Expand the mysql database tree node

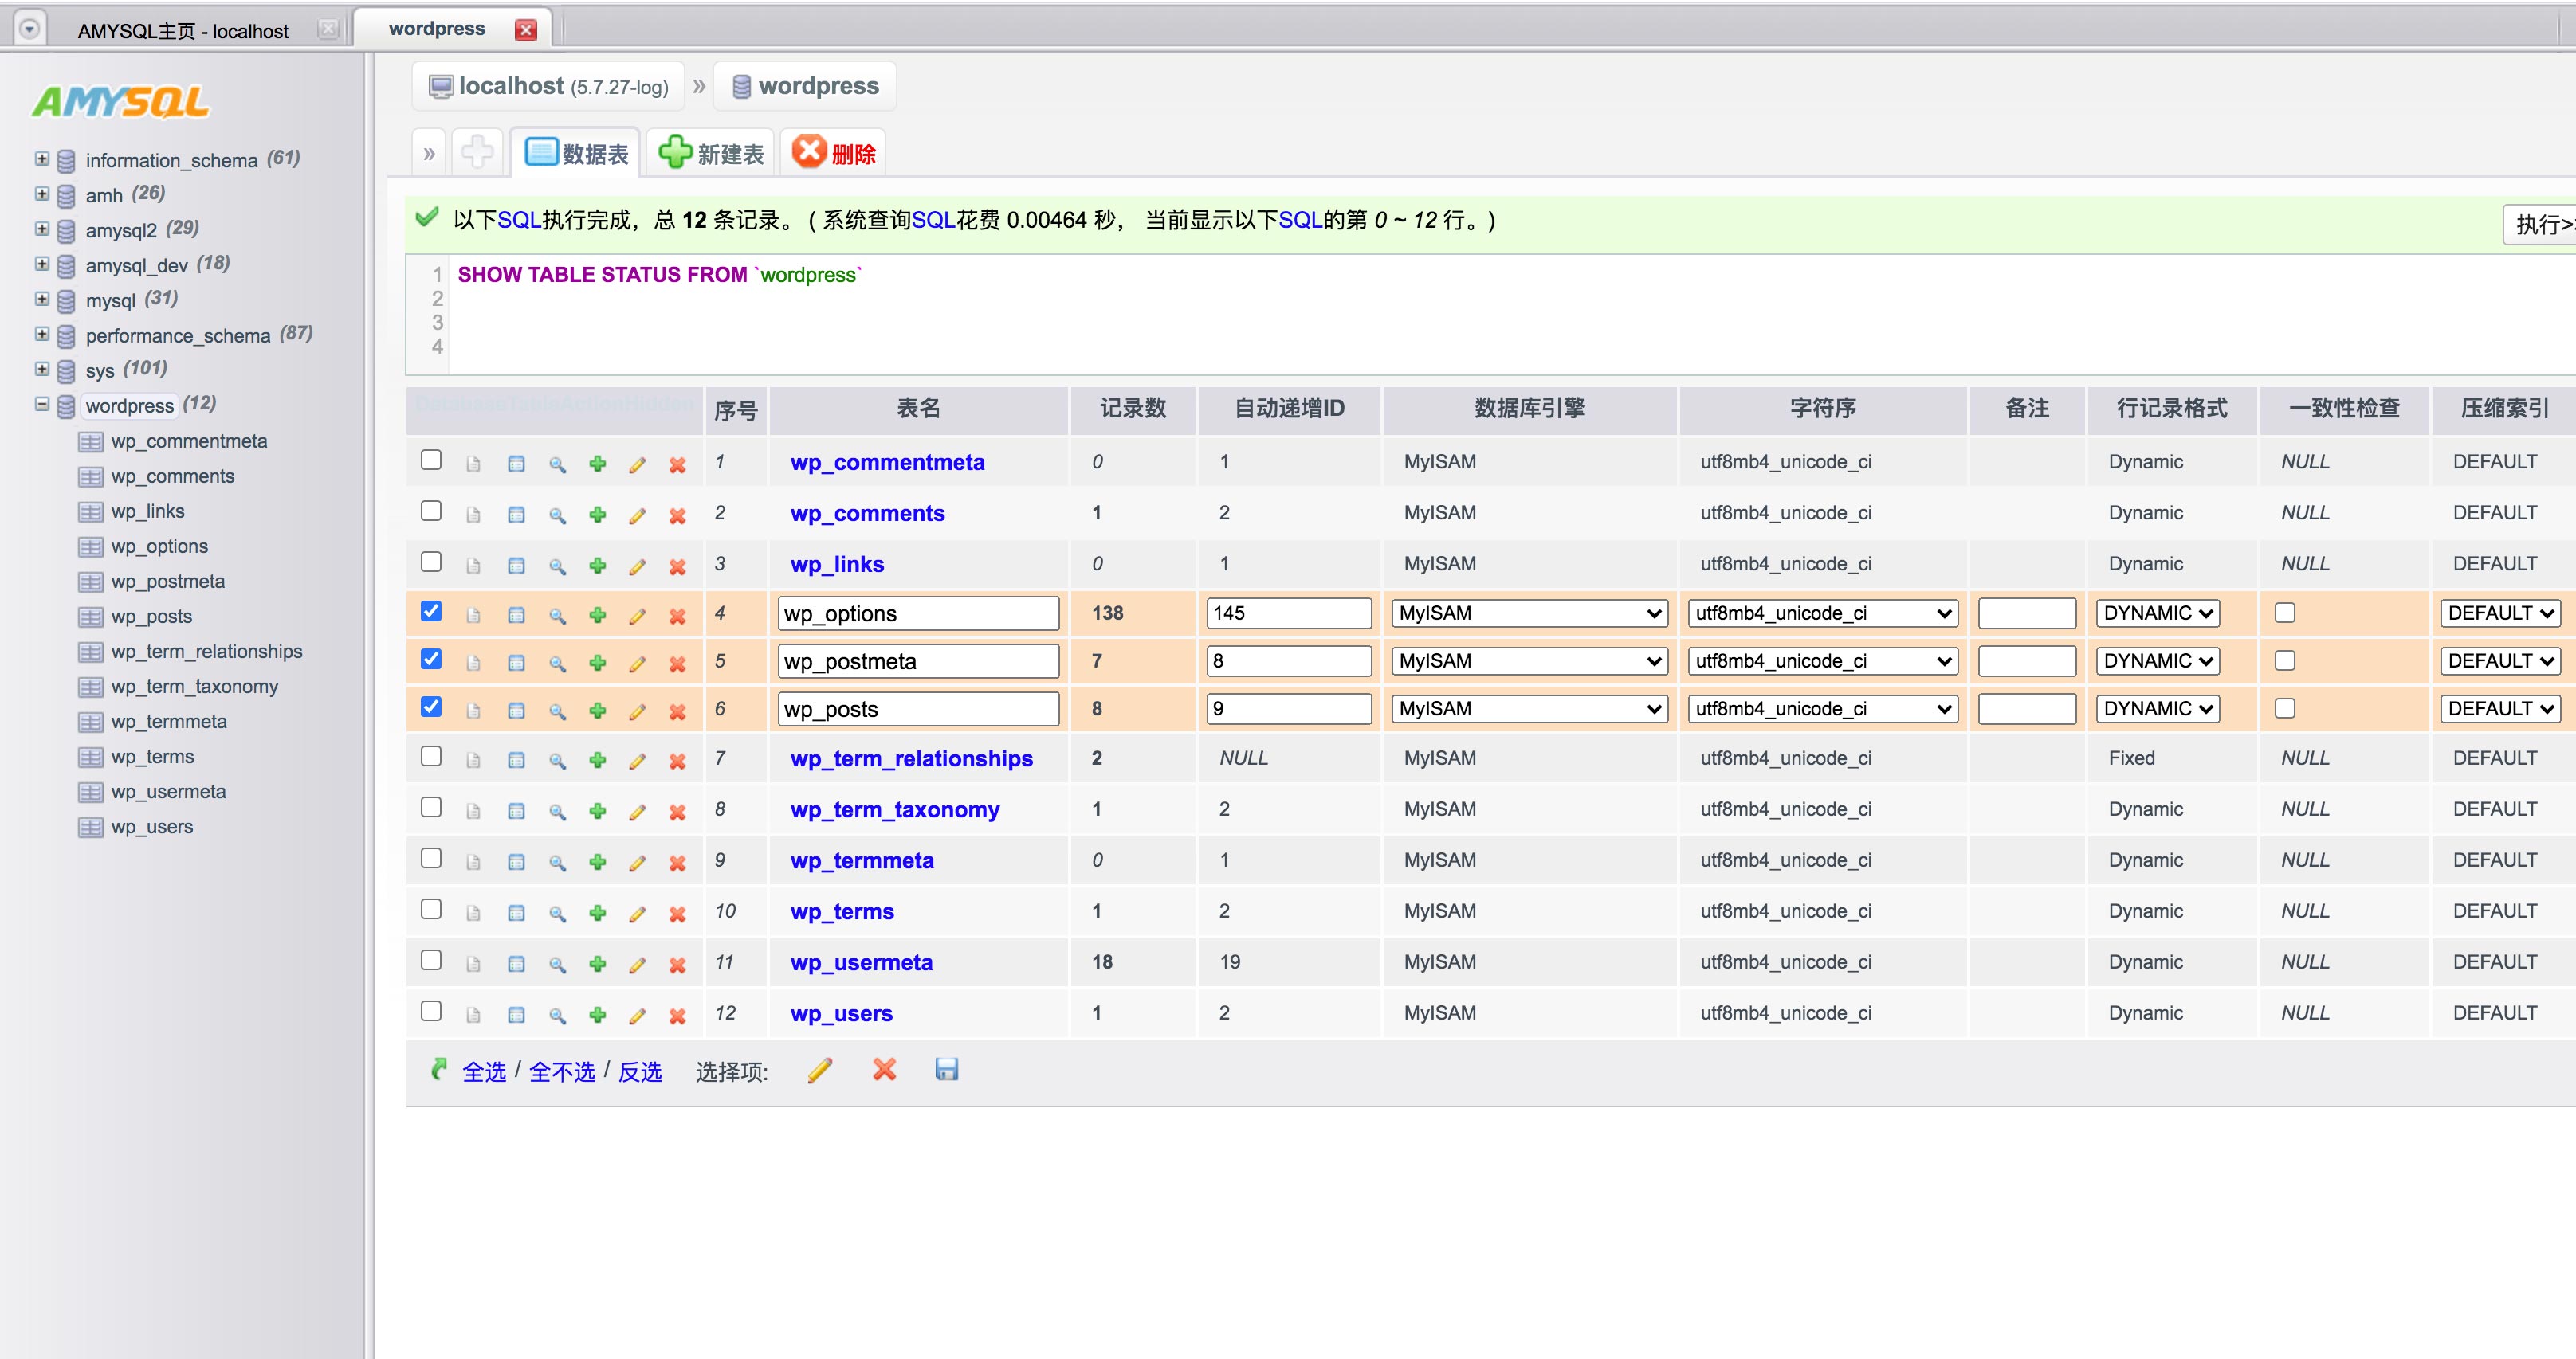coord(42,299)
